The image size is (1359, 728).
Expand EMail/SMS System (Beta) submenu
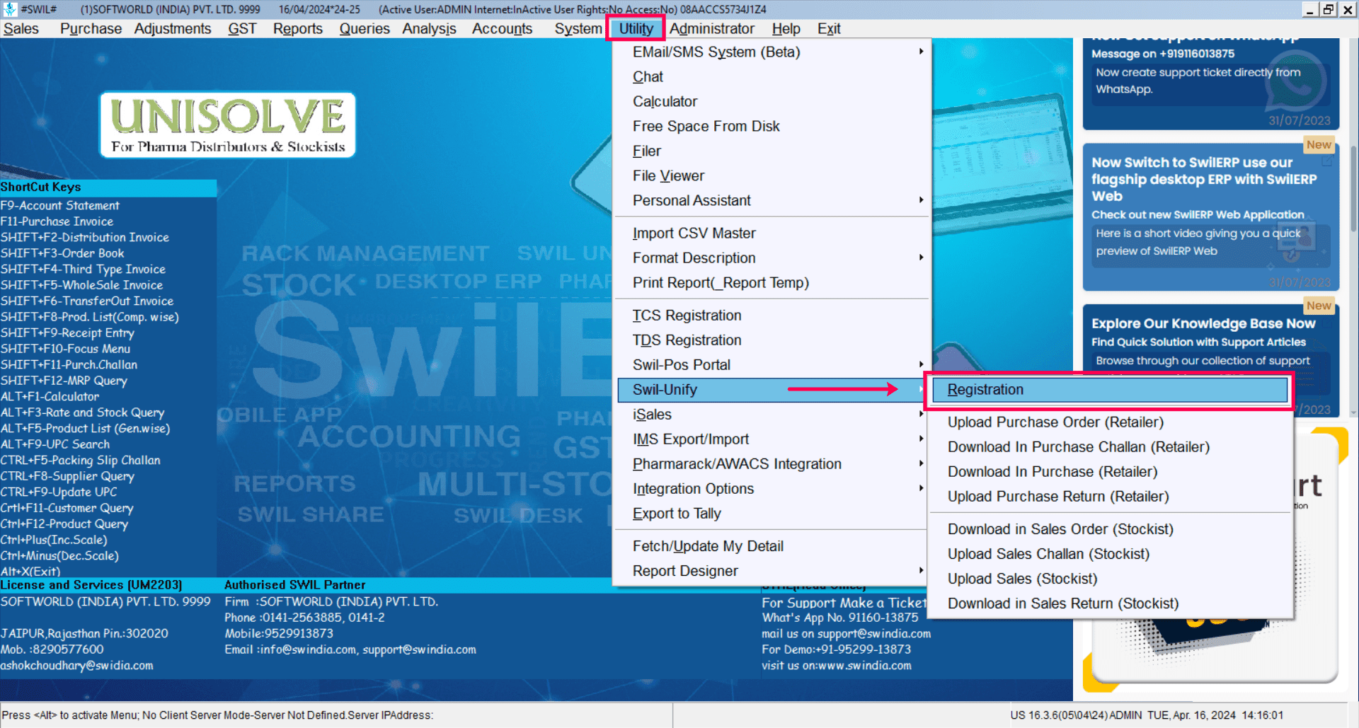tap(772, 52)
